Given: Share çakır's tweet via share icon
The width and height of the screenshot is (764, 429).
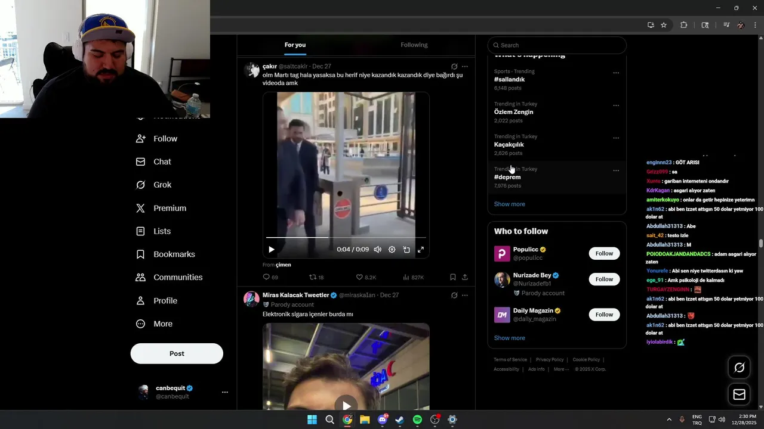Looking at the screenshot, I should 465,277.
